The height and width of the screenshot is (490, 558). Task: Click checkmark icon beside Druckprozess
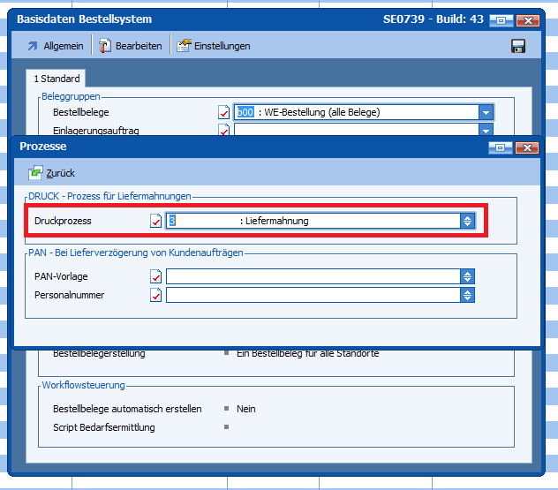(156, 221)
